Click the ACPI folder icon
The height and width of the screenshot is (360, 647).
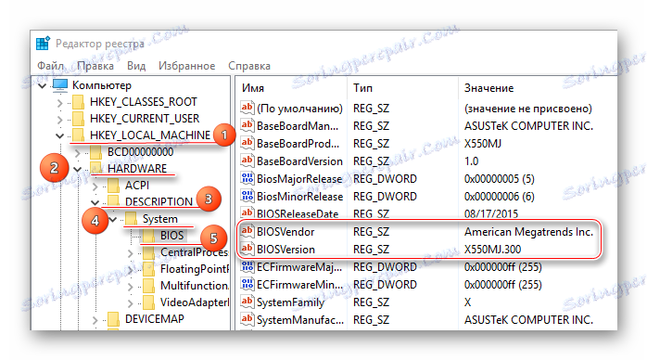(x=113, y=186)
